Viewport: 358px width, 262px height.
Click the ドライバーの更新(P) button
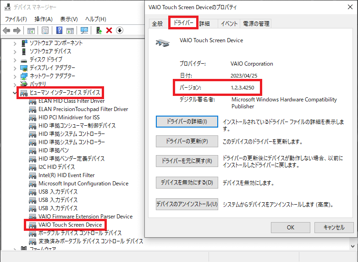pos(187,141)
